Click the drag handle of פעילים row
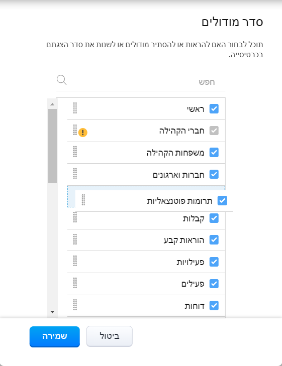 click(75, 283)
